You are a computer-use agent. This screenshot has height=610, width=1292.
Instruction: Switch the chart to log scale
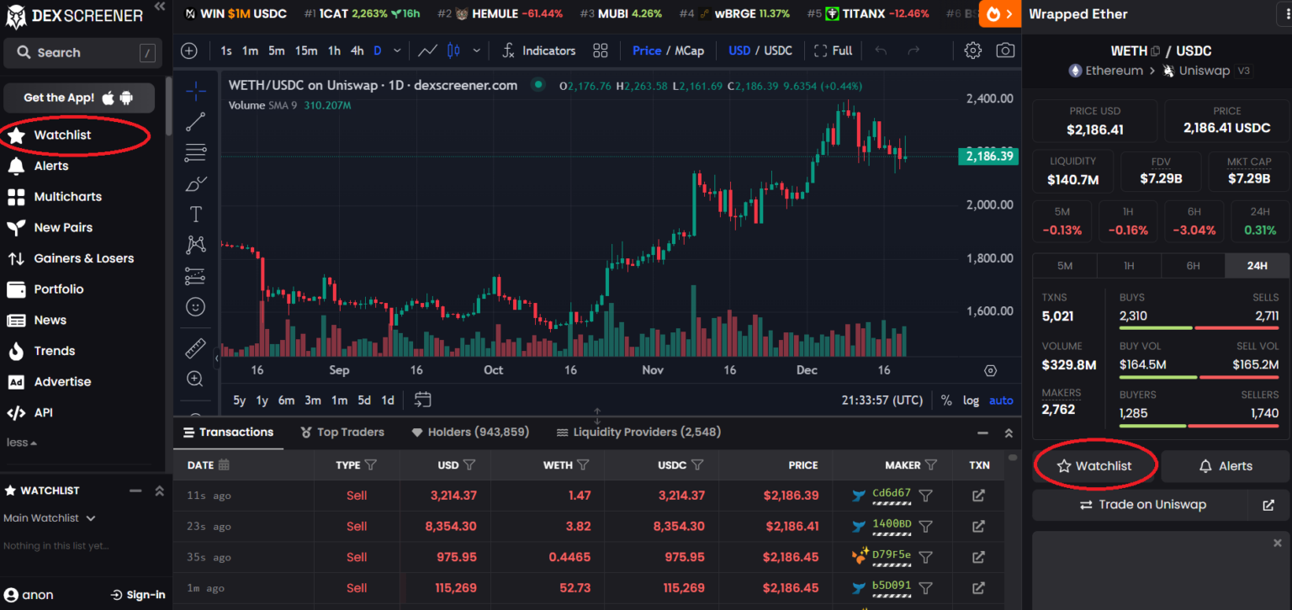click(x=971, y=400)
